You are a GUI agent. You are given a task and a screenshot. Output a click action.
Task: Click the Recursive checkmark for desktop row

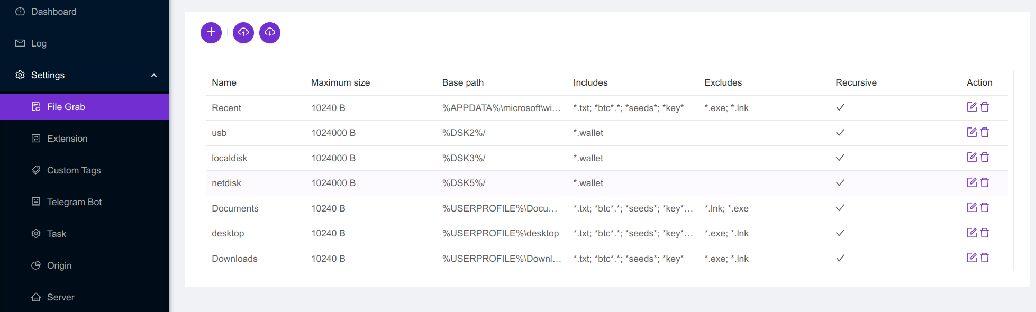click(x=840, y=233)
